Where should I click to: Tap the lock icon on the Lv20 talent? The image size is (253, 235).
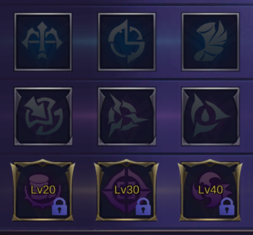click(x=59, y=206)
